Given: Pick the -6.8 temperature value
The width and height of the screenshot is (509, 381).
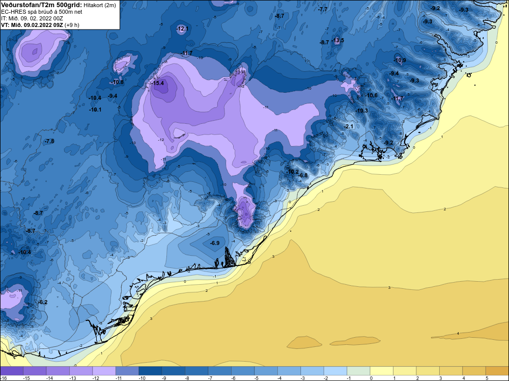Looking at the screenshot, I should coord(302,175).
